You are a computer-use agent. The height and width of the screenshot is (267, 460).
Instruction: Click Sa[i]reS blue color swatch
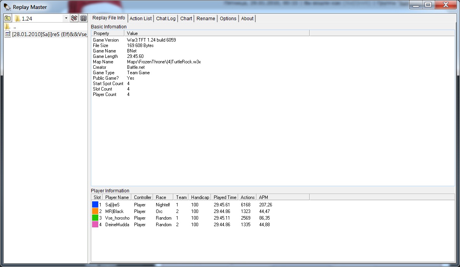click(95, 204)
